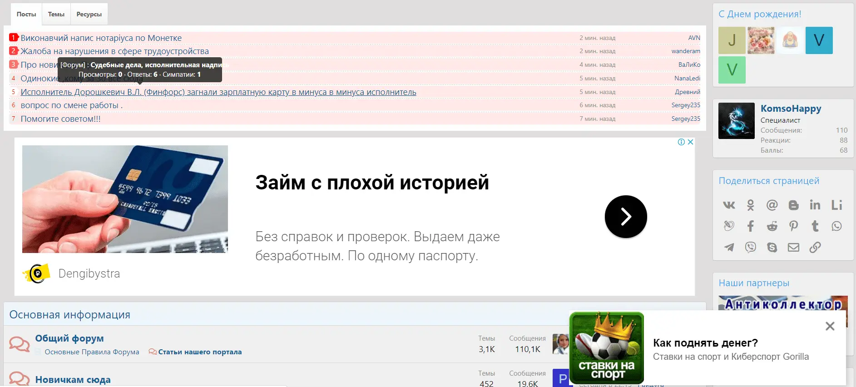Switch to the Темы tab

coord(56,14)
